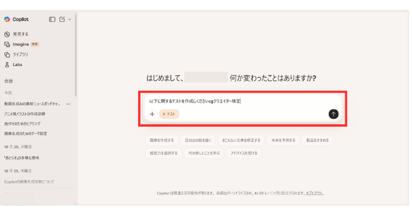Image resolution: width=412 pixels, height=215 pixels.
Task: Open the アニメ風イラストの作成依頼 conversation
Action: (25, 114)
